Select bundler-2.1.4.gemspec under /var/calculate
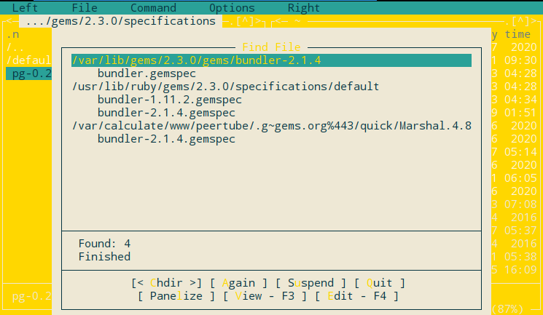Viewport: 543px width, 315px height. (166, 139)
